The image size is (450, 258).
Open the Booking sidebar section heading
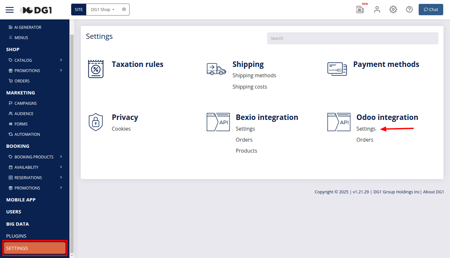click(x=18, y=146)
